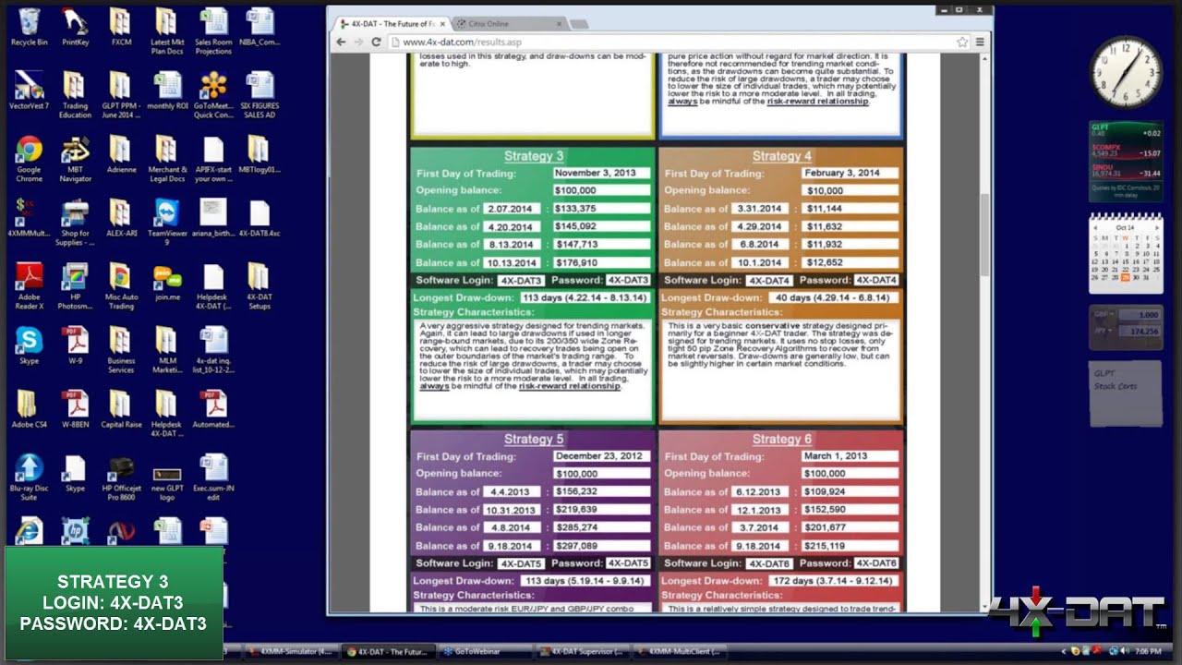Click Strategy 3 balance value $176,910
The height and width of the screenshot is (665, 1182).
pyautogui.click(x=601, y=262)
